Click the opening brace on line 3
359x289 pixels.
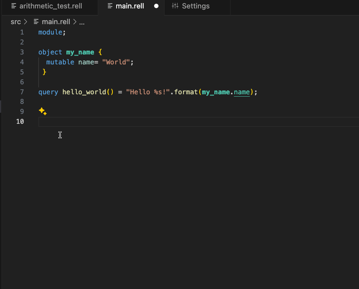[100, 52]
